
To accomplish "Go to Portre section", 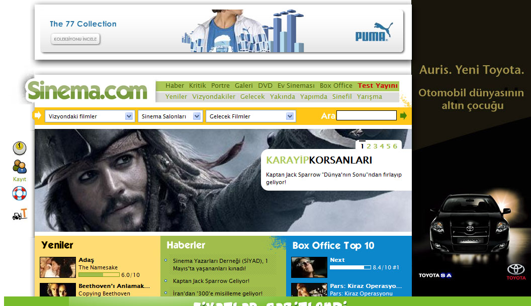I will coord(220,86).
